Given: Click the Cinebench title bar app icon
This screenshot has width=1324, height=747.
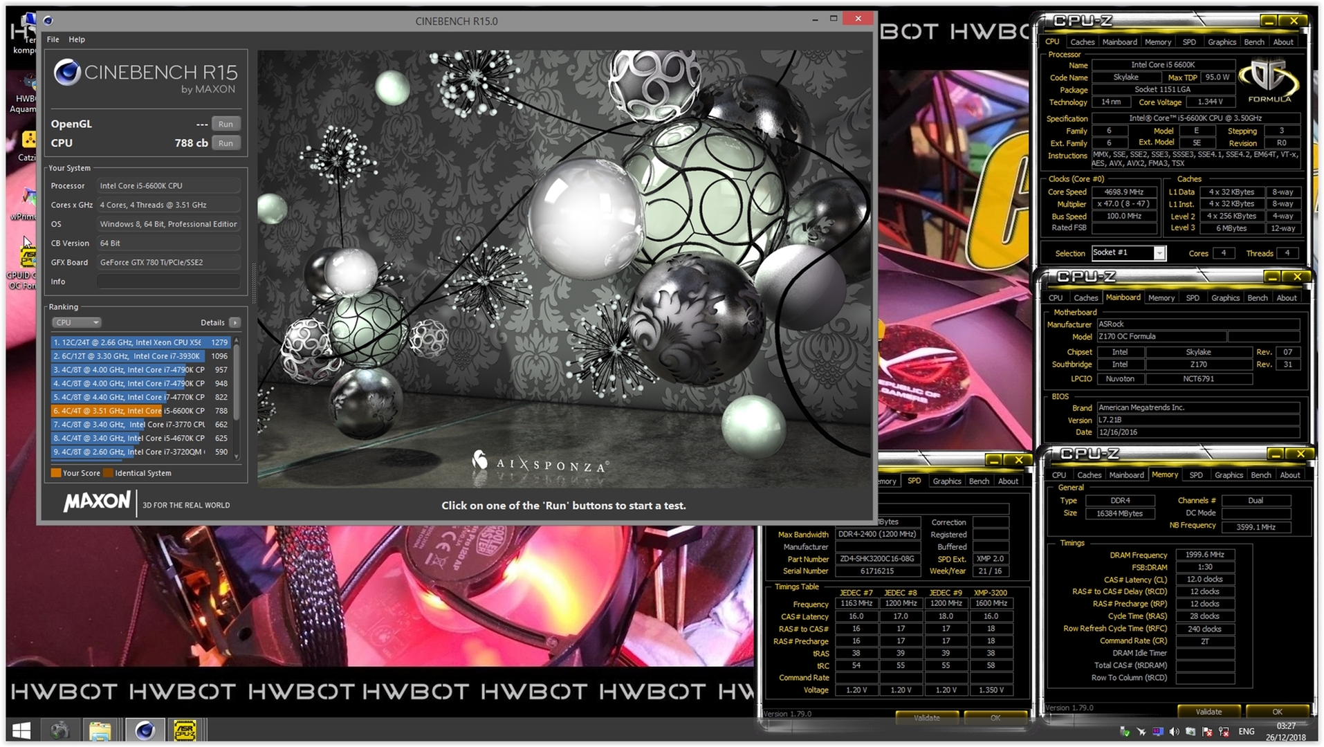Looking at the screenshot, I should click(48, 21).
